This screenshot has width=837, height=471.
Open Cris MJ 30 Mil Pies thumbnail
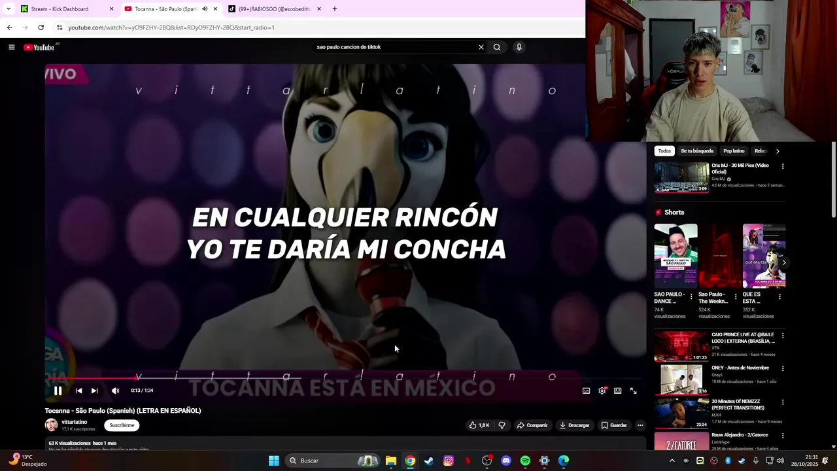point(681,177)
